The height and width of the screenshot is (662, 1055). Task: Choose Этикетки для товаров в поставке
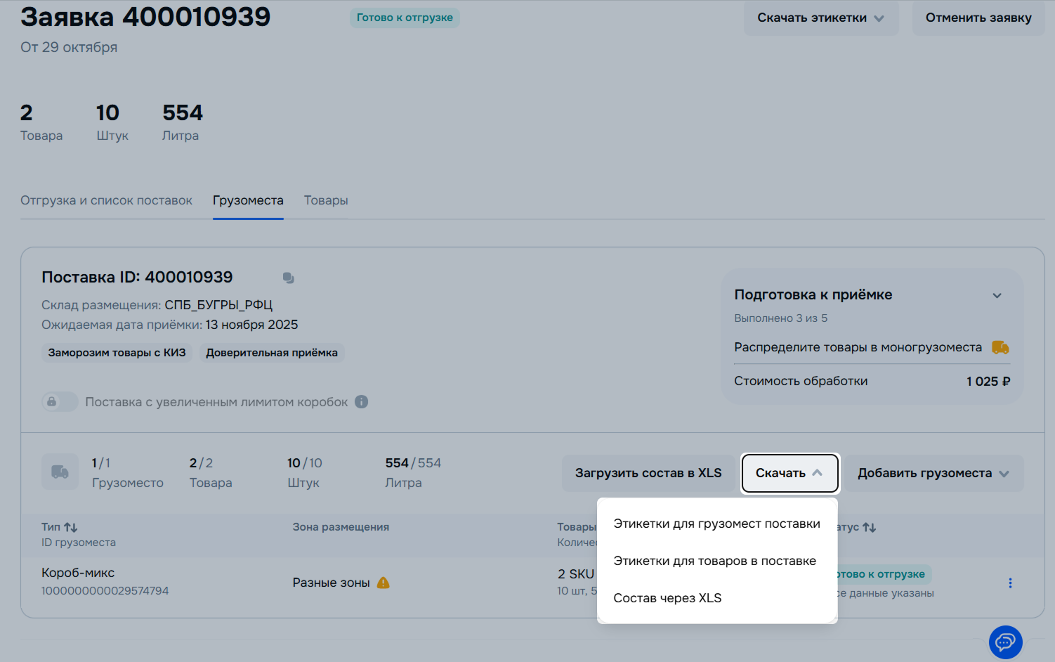(x=714, y=561)
